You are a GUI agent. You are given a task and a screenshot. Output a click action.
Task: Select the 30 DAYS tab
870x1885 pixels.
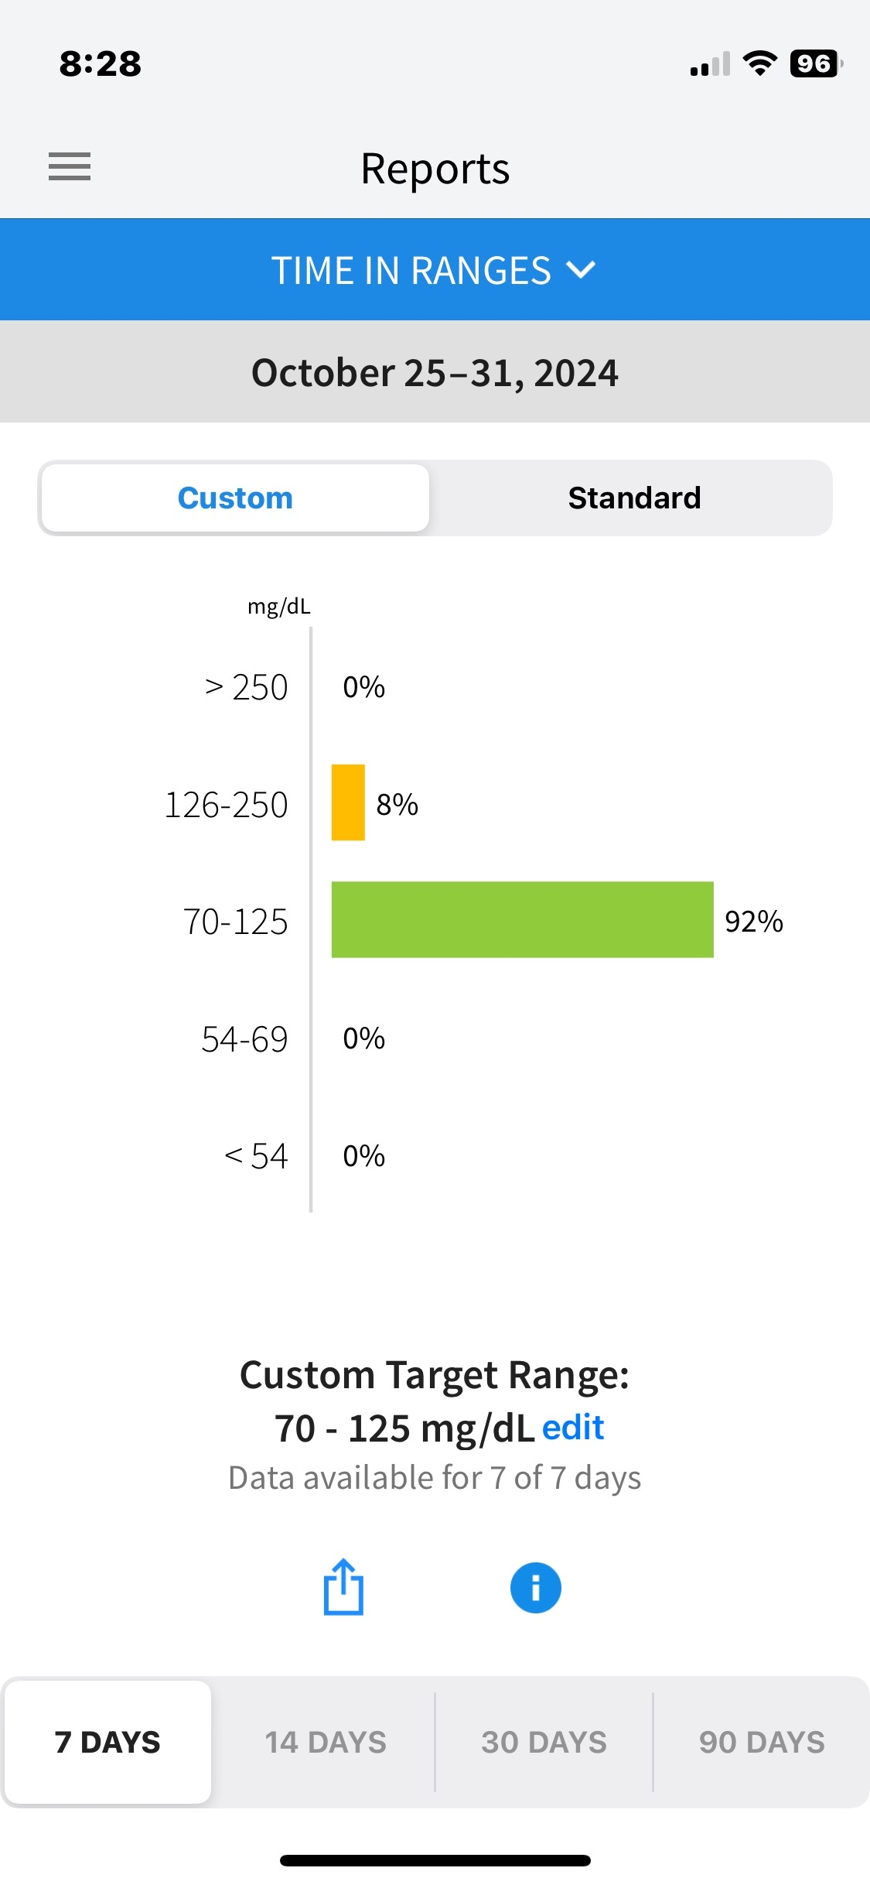pyautogui.click(x=544, y=1743)
